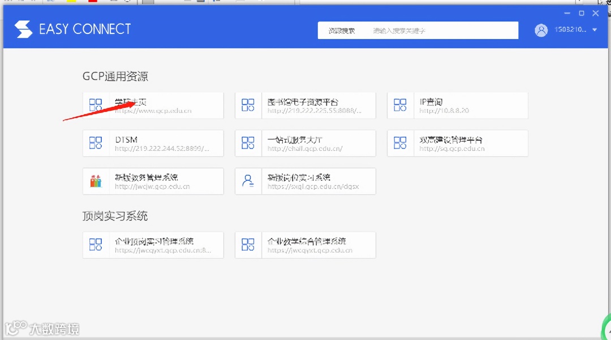This screenshot has height=340, width=611.
Task: Open the 企业顶岗实习管理系统 title link
Action: pos(154,241)
